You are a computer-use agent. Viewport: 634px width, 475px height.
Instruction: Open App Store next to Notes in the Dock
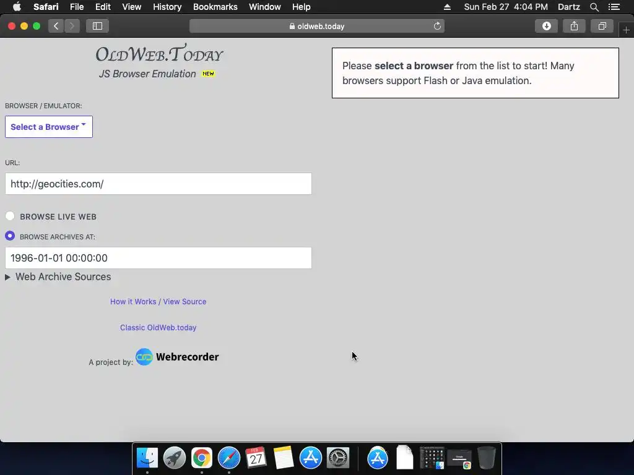[x=311, y=458]
